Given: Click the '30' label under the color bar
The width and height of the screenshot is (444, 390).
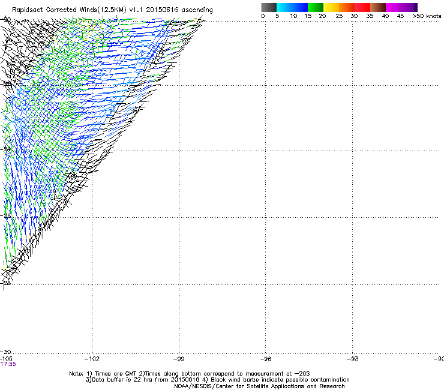Looking at the screenshot, I should click(354, 16).
